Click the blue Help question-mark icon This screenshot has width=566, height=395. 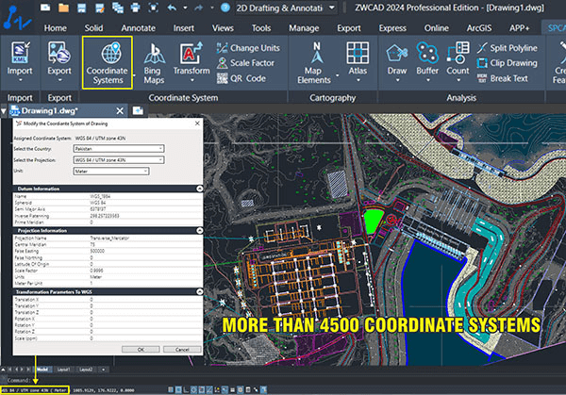click(x=225, y=8)
